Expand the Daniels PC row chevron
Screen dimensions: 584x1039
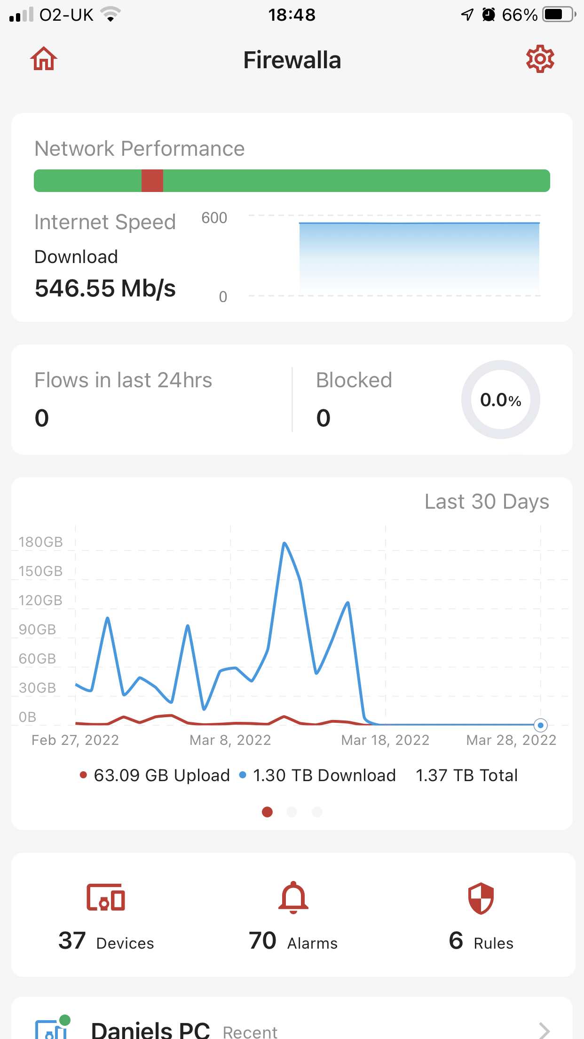pyautogui.click(x=544, y=1030)
